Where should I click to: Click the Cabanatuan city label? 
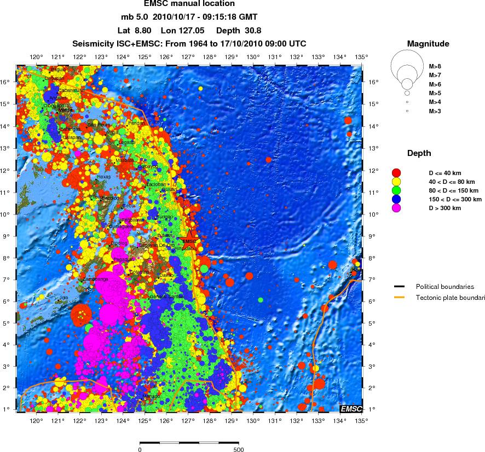click(x=72, y=90)
